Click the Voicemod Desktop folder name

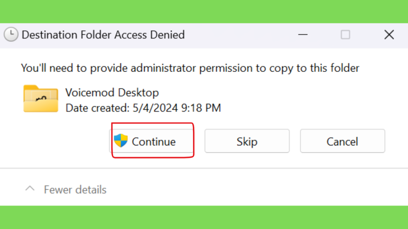point(112,92)
